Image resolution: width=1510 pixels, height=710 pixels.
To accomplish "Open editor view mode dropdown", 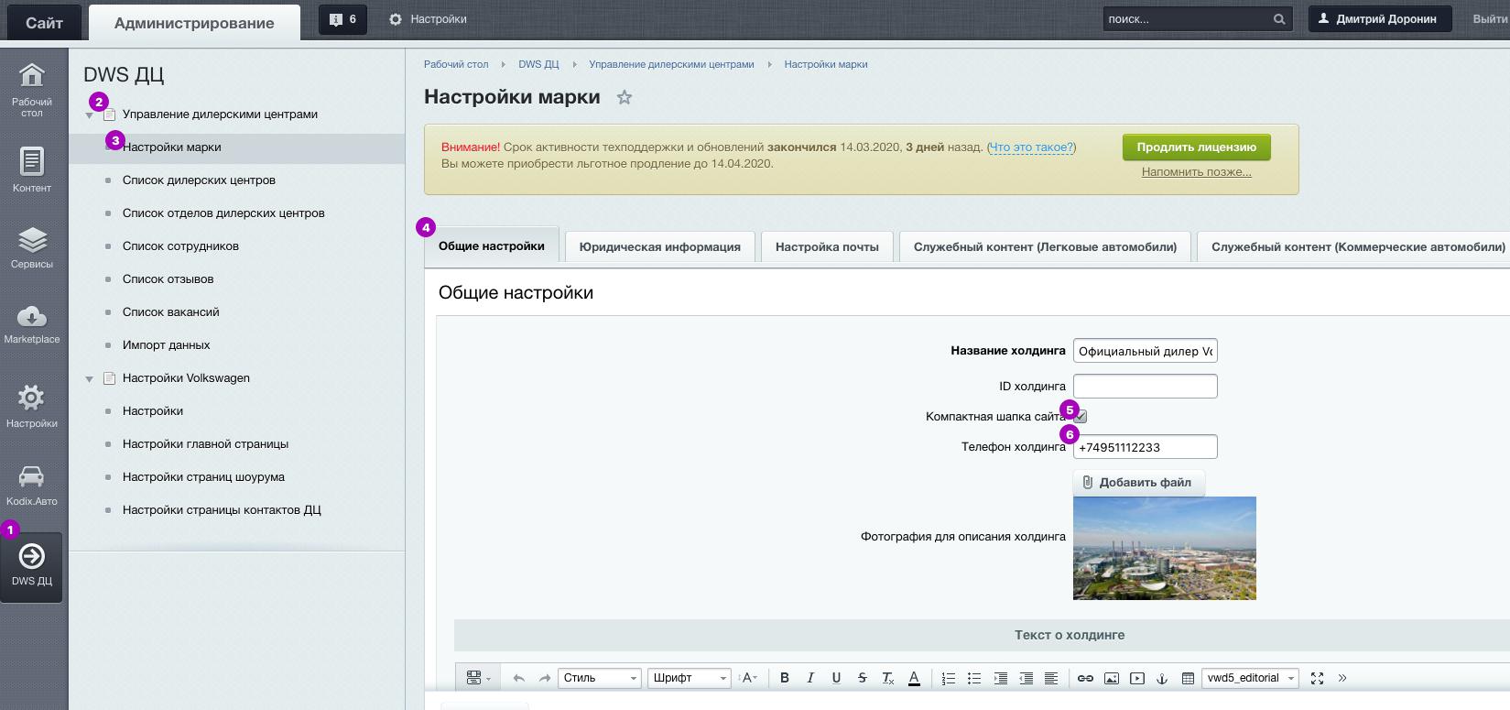I will pos(479,678).
